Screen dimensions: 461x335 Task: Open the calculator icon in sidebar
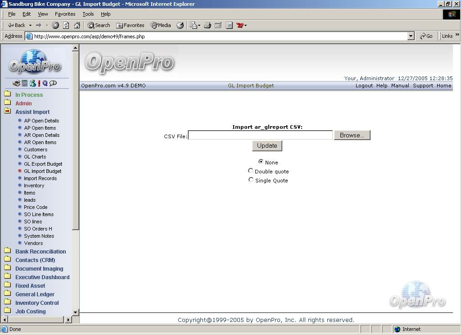click(25, 83)
